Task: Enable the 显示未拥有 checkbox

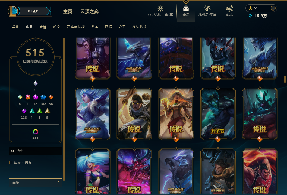Action: [x=11, y=162]
